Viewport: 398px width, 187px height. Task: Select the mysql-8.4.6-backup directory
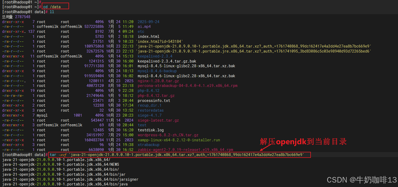coord(157,71)
